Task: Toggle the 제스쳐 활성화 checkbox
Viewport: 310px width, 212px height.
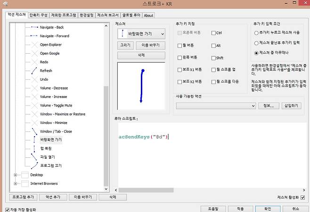Action: [302, 197]
